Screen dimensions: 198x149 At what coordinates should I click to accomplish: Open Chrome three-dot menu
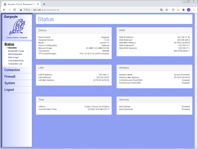coord(194,10)
